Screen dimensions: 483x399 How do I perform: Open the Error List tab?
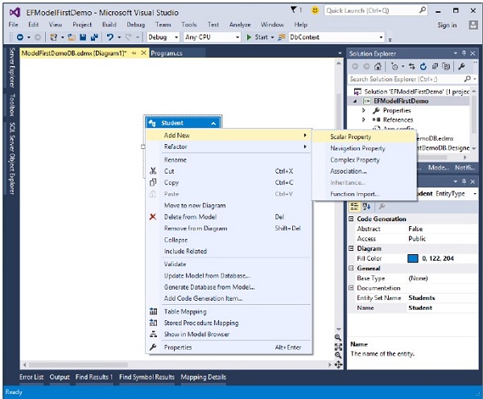click(31, 376)
